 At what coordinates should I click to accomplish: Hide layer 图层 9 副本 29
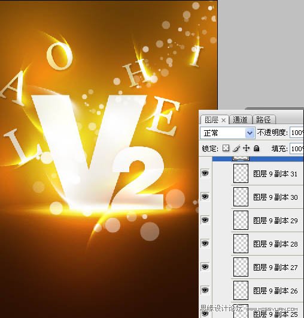[x=205, y=220]
